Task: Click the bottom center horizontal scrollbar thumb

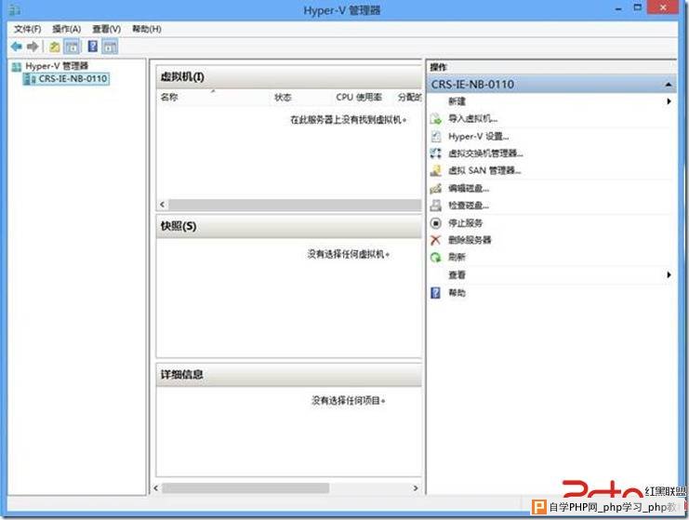Action: point(245,488)
